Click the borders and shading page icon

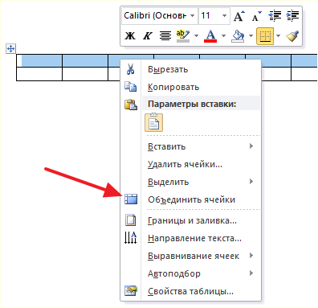[x=131, y=220]
